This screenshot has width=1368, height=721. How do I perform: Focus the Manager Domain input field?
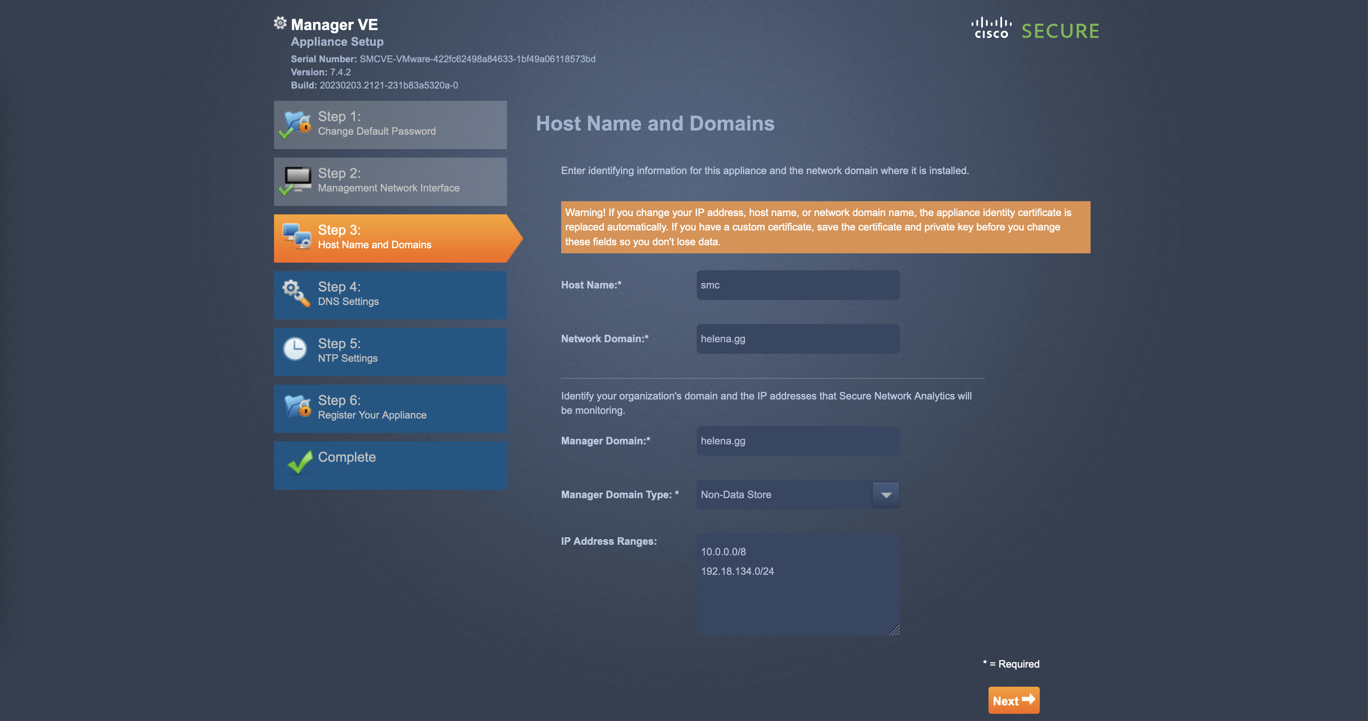click(x=798, y=441)
